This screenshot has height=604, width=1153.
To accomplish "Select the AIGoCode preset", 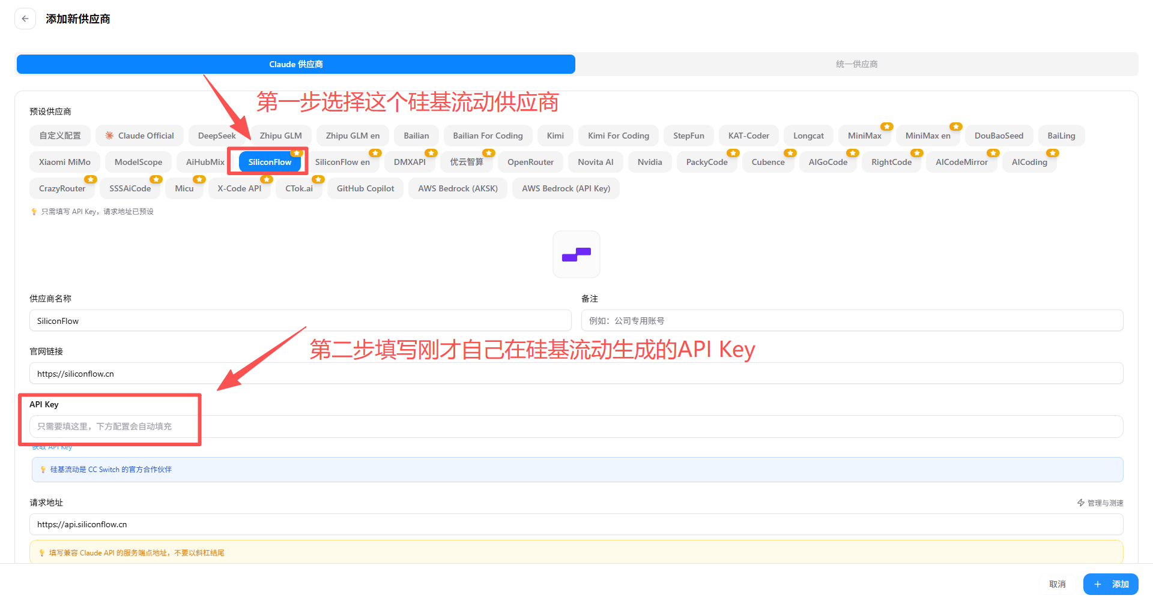I will 828,162.
